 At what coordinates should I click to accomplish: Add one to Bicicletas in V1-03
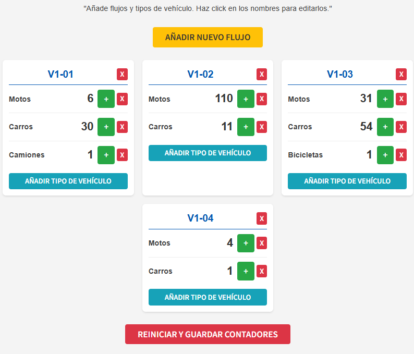click(385, 155)
